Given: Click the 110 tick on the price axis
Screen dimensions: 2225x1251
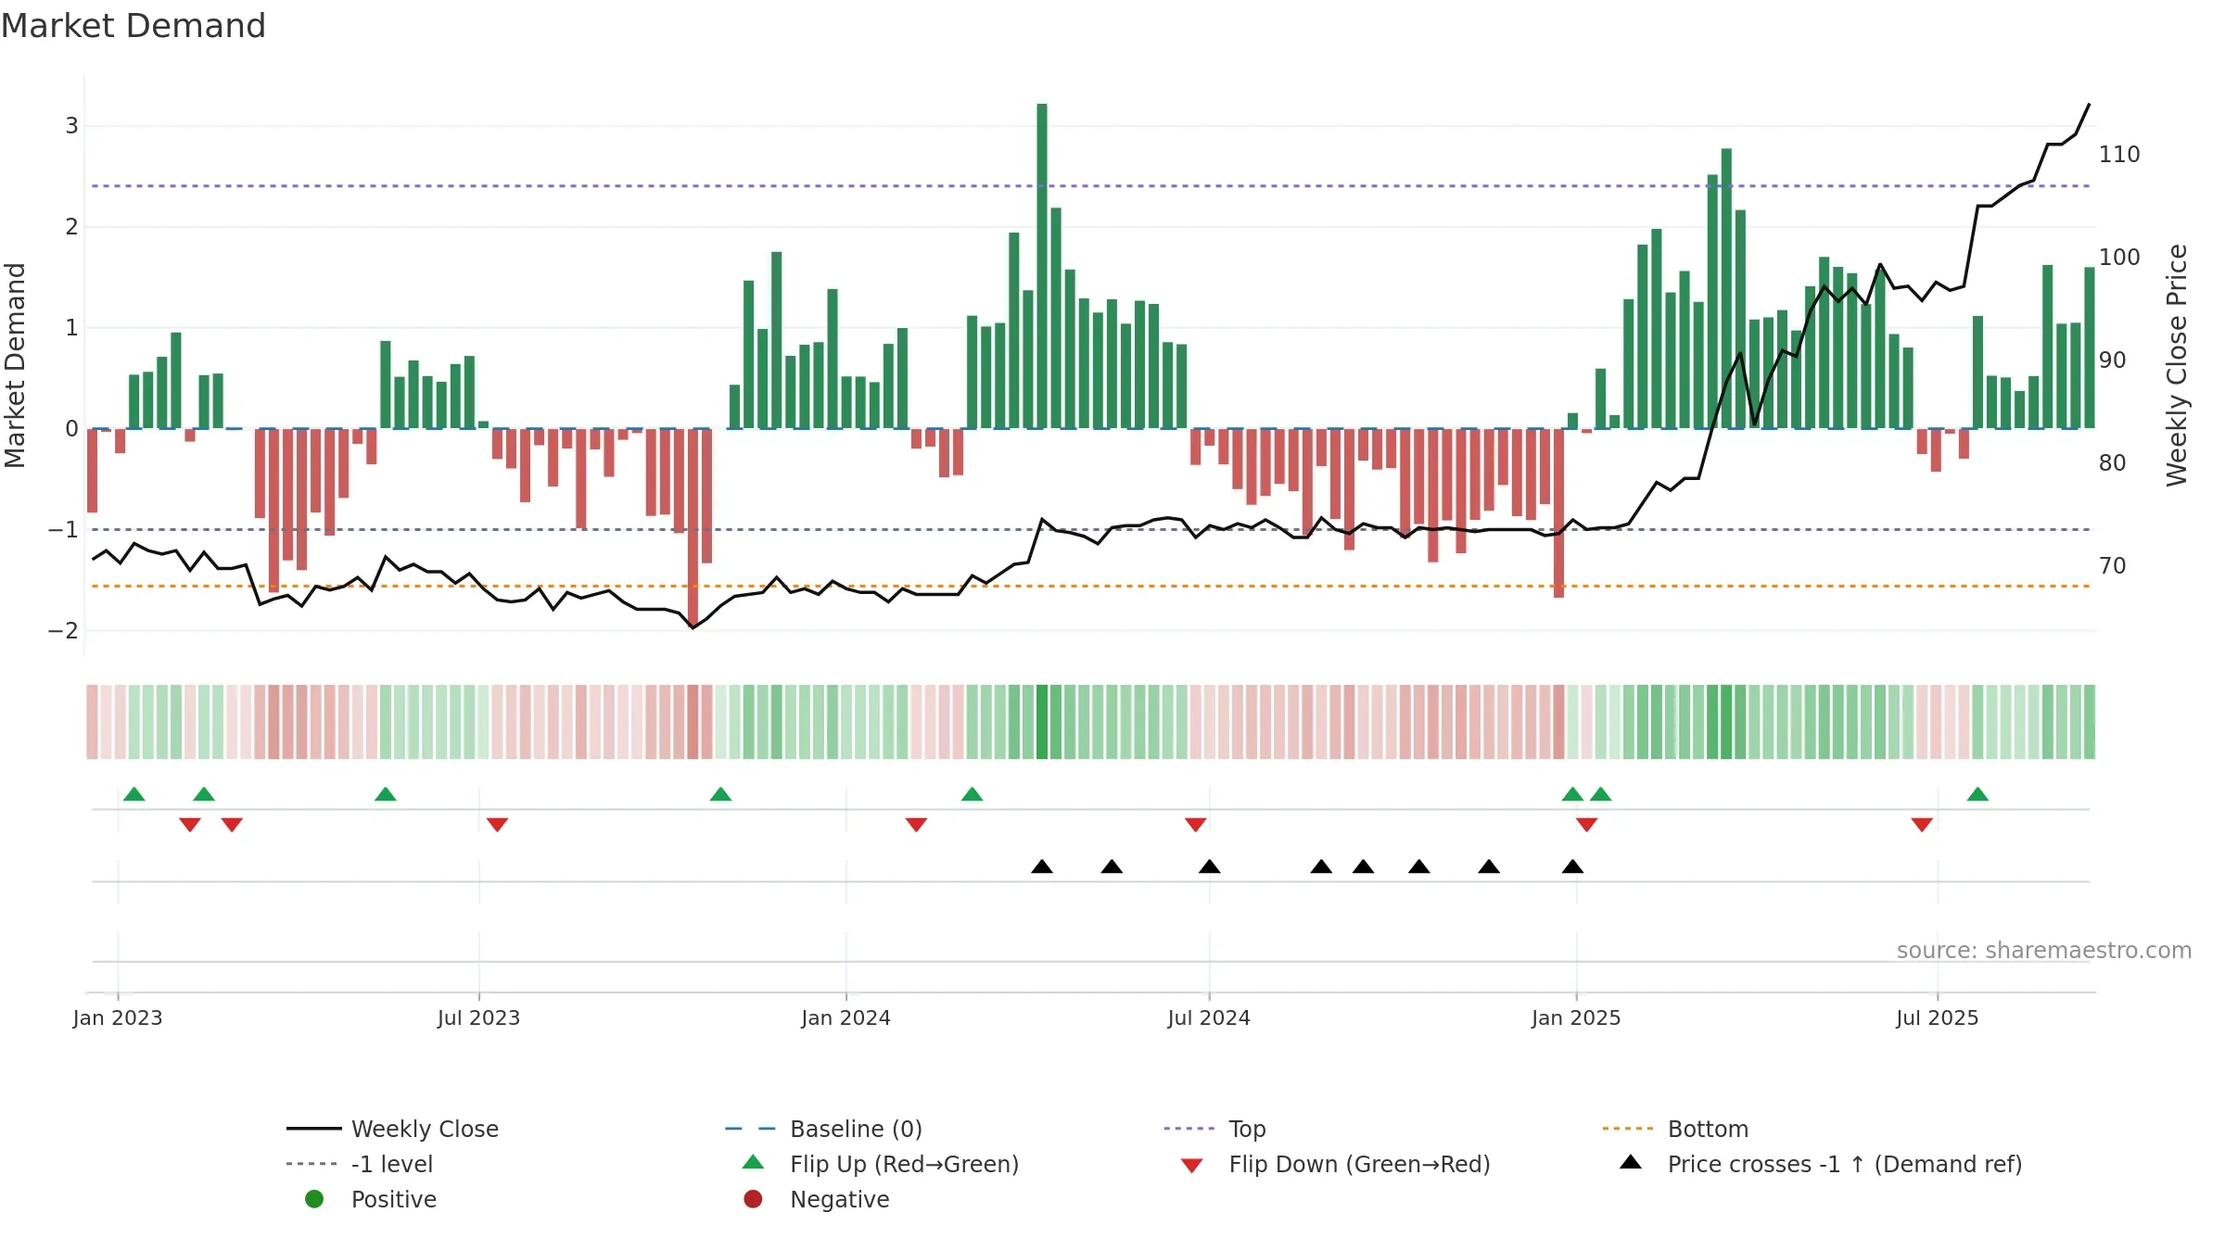Looking at the screenshot, I should 2119,154.
